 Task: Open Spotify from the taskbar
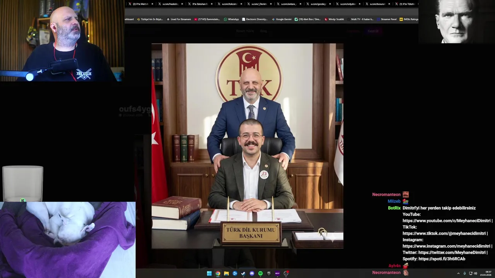260,273
